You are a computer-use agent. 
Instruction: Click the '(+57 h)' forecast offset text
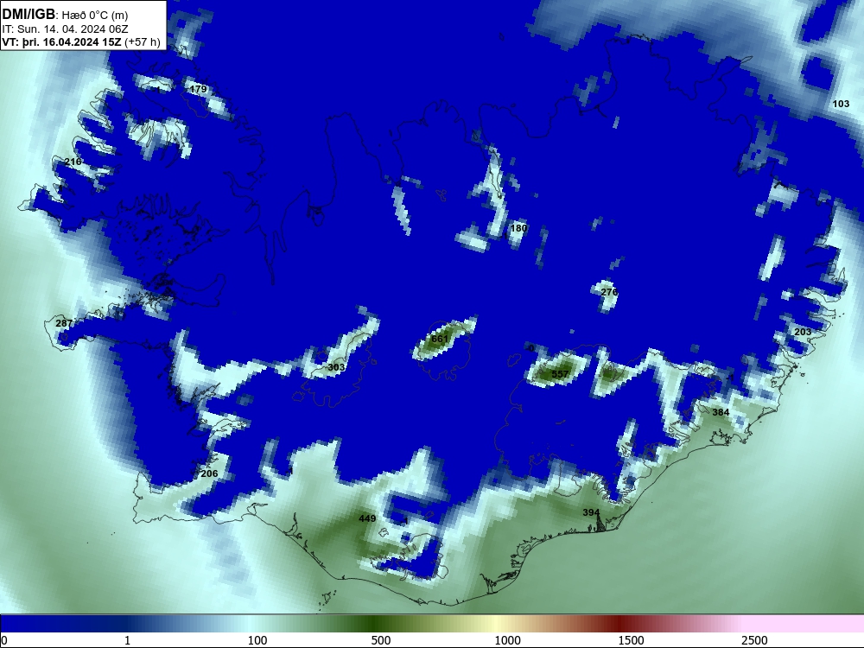143,42
